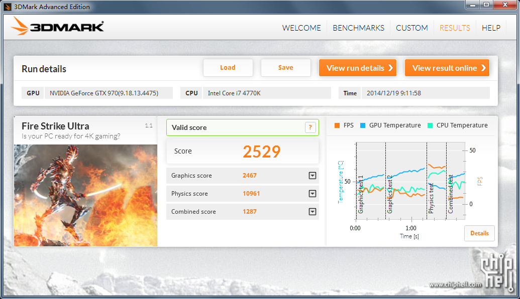Click the Load button

tap(228, 68)
